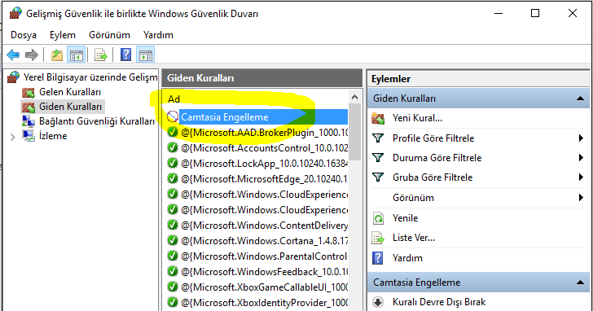Open the Eylem menu
Screen dimensions: 593x311
63,35
